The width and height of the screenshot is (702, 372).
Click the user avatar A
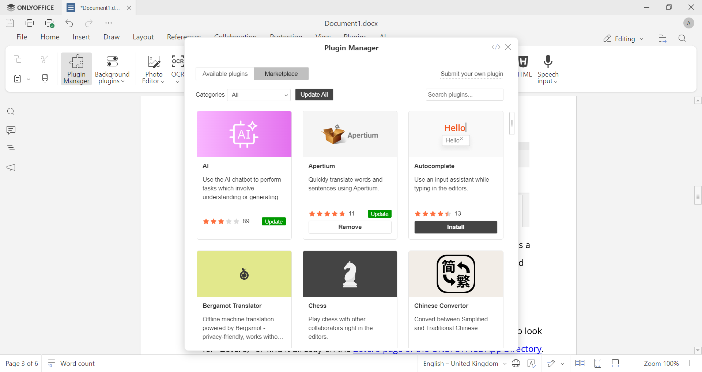click(688, 23)
